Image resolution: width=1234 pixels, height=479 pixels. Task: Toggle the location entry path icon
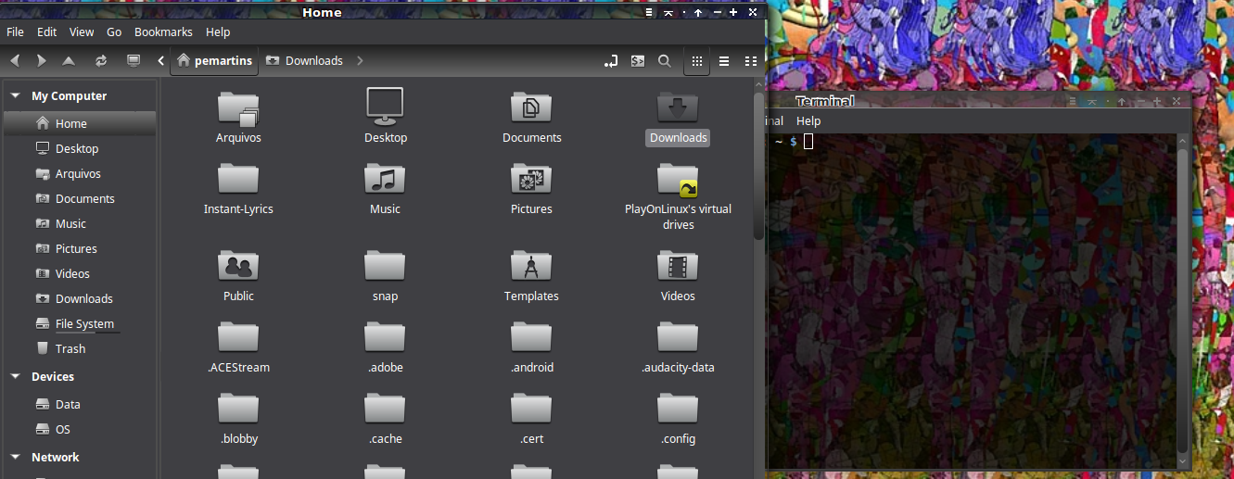point(611,61)
